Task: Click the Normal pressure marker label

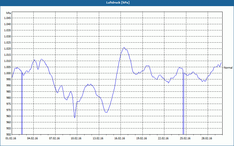Action: pyautogui.click(x=228, y=68)
